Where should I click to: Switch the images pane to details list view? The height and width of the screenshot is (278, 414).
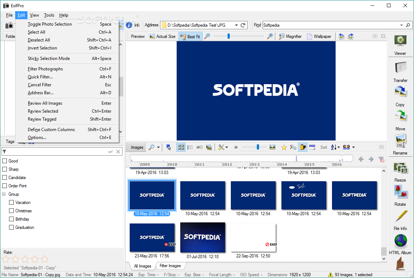pos(190,147)
